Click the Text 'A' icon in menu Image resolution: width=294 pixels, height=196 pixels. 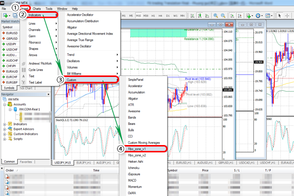tap(24, 76)
